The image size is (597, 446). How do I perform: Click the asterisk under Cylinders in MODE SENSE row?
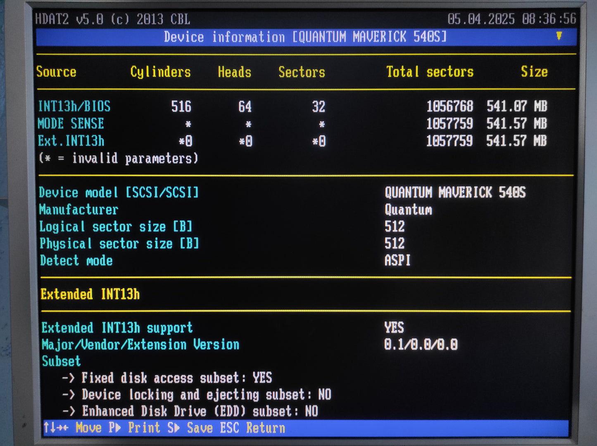pos(188,124)
